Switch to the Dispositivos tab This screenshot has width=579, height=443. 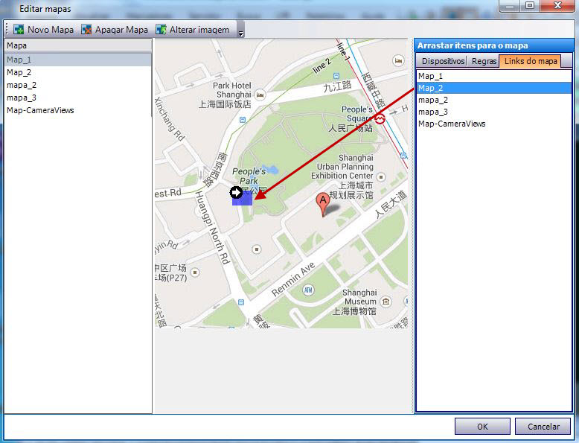(x=443, y=61)
